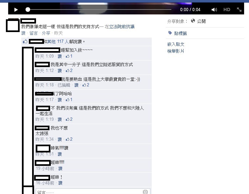This screenshot has height=194, width=249.
Task: Click the 公開 globe audience icon
Action: click(x=193, y=21)
